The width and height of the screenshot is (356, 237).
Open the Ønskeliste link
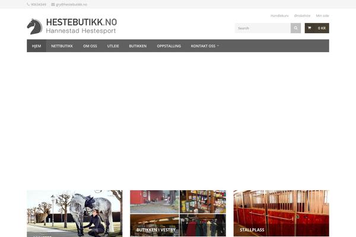click(x=302, y=15)
